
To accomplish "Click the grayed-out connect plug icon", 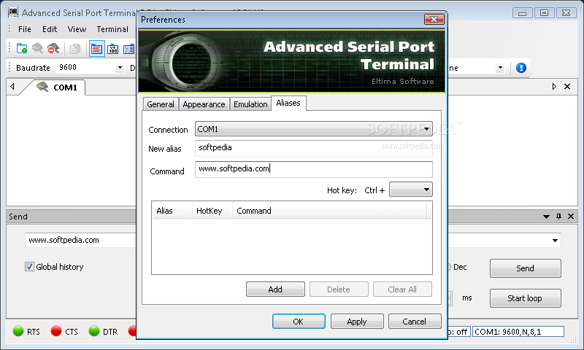I will (x=38, y=48).
